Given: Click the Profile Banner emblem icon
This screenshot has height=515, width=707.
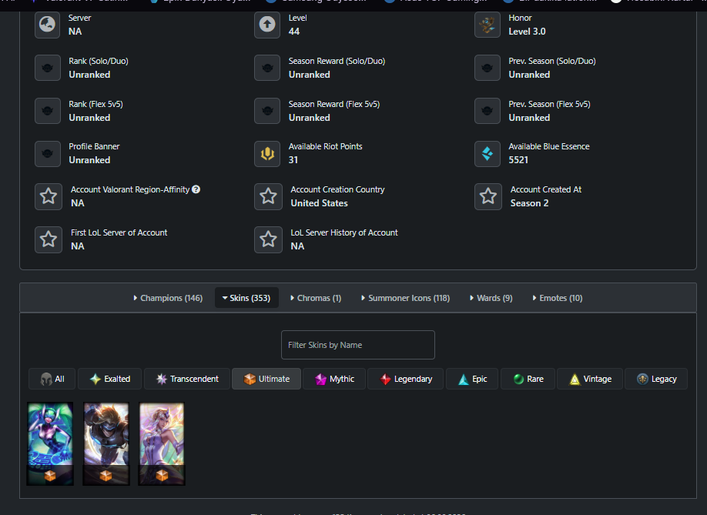Looking at the screenshot, I should tap(47, 154).
